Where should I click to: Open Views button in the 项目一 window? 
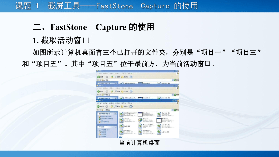[131, 77]
